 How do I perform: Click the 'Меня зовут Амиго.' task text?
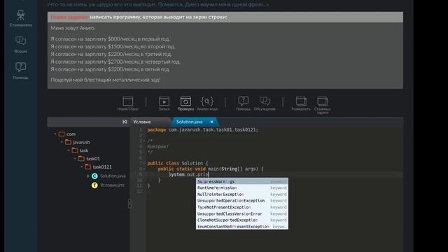[x=73, y=28]
